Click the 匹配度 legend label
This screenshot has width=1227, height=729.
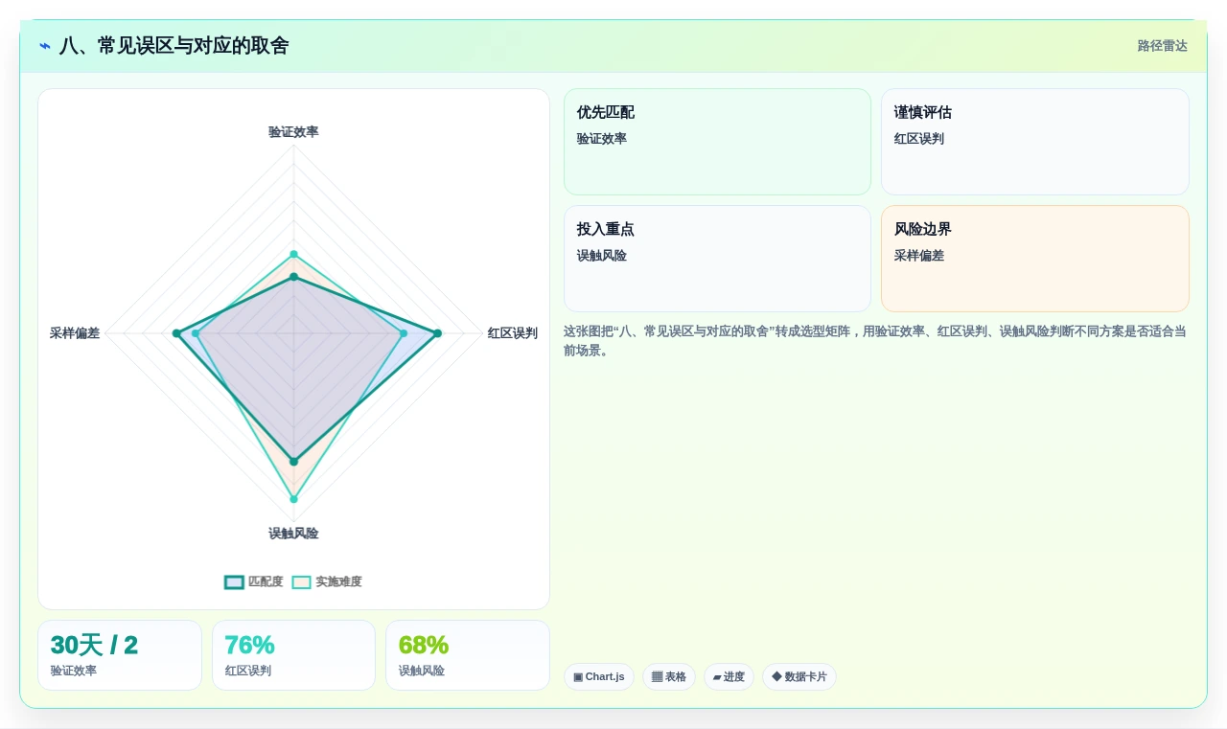pyautogui.click(x=266, y=581)
